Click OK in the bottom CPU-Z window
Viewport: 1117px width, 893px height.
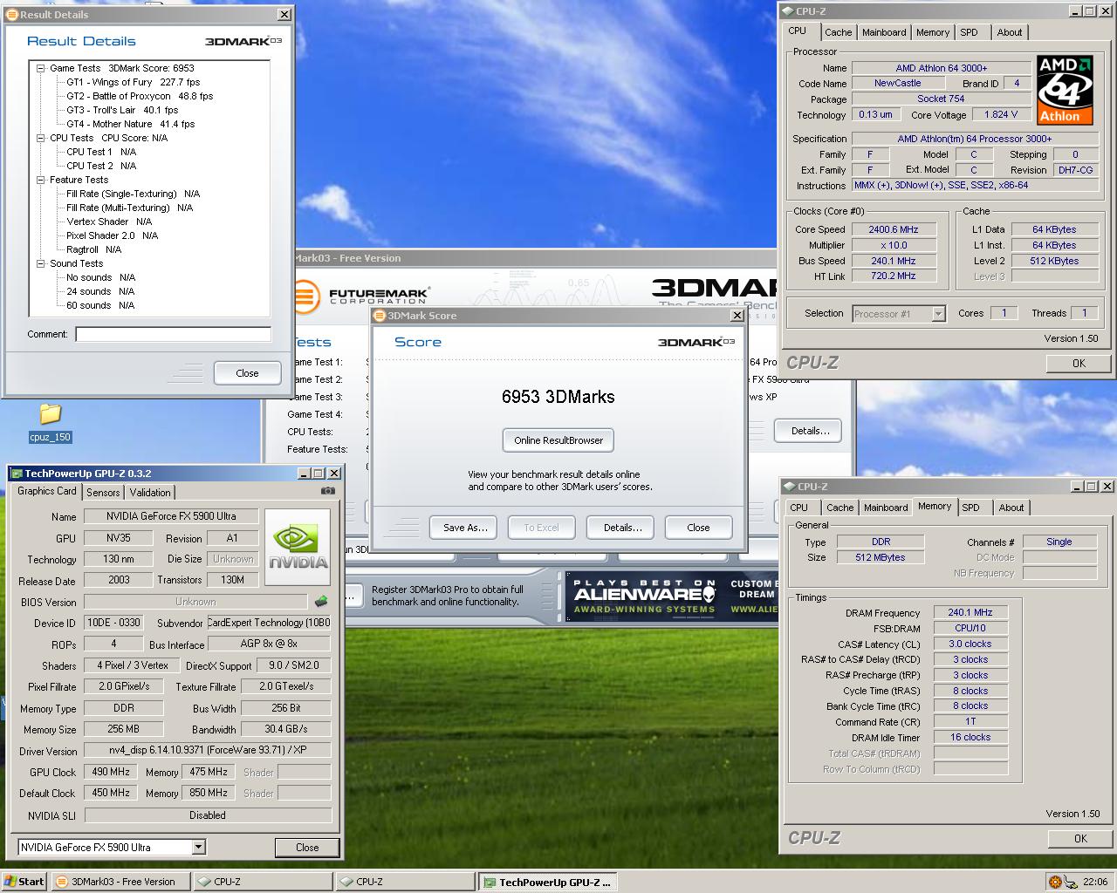tap(1080, 838)
